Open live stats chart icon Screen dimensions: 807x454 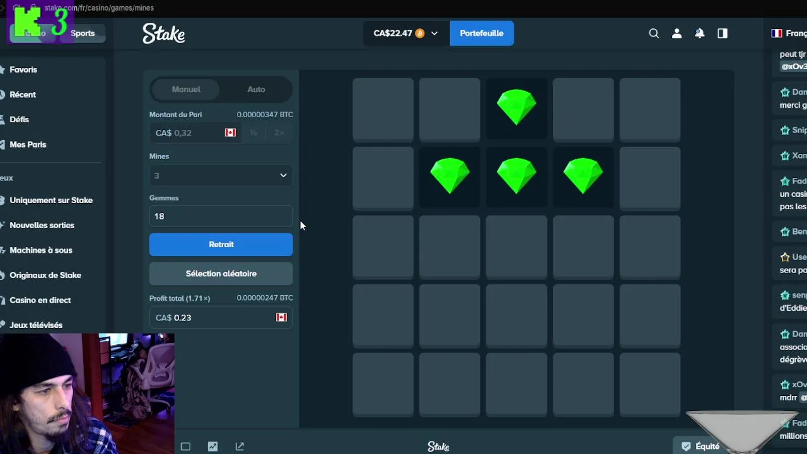212,446
